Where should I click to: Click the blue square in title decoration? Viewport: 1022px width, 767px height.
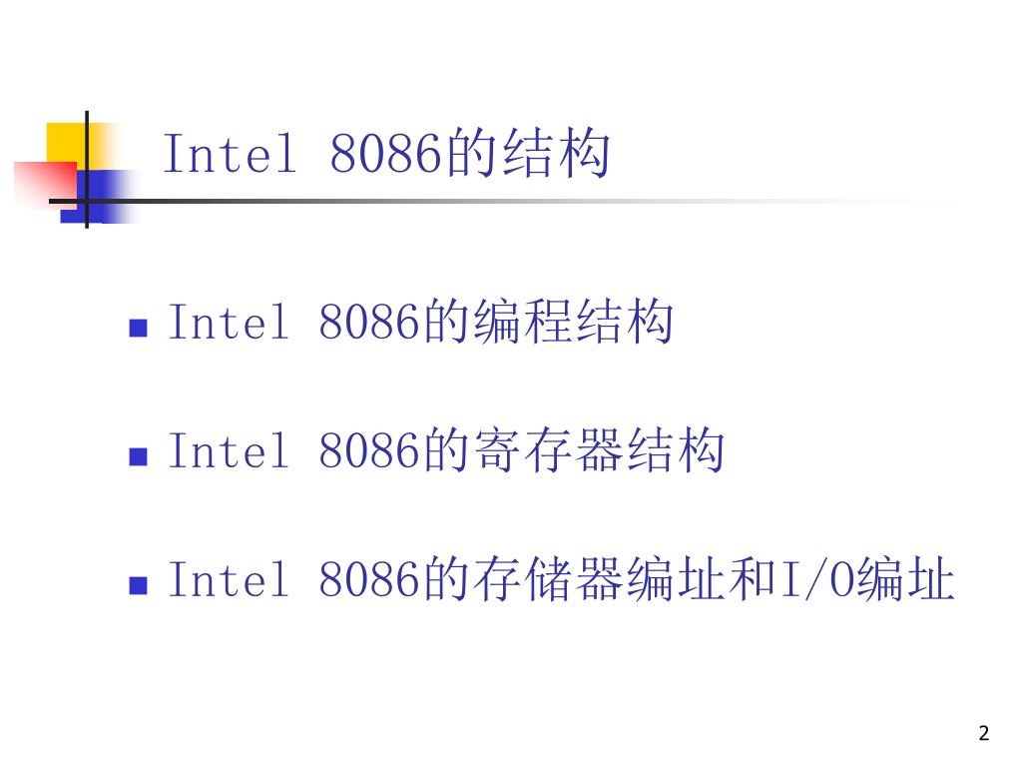pyautogui.click(x=98, y=197)
